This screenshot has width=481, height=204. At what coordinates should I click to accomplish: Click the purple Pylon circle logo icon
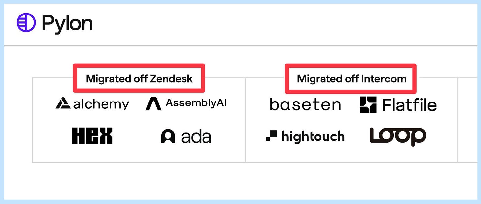(x=26, y=23)
